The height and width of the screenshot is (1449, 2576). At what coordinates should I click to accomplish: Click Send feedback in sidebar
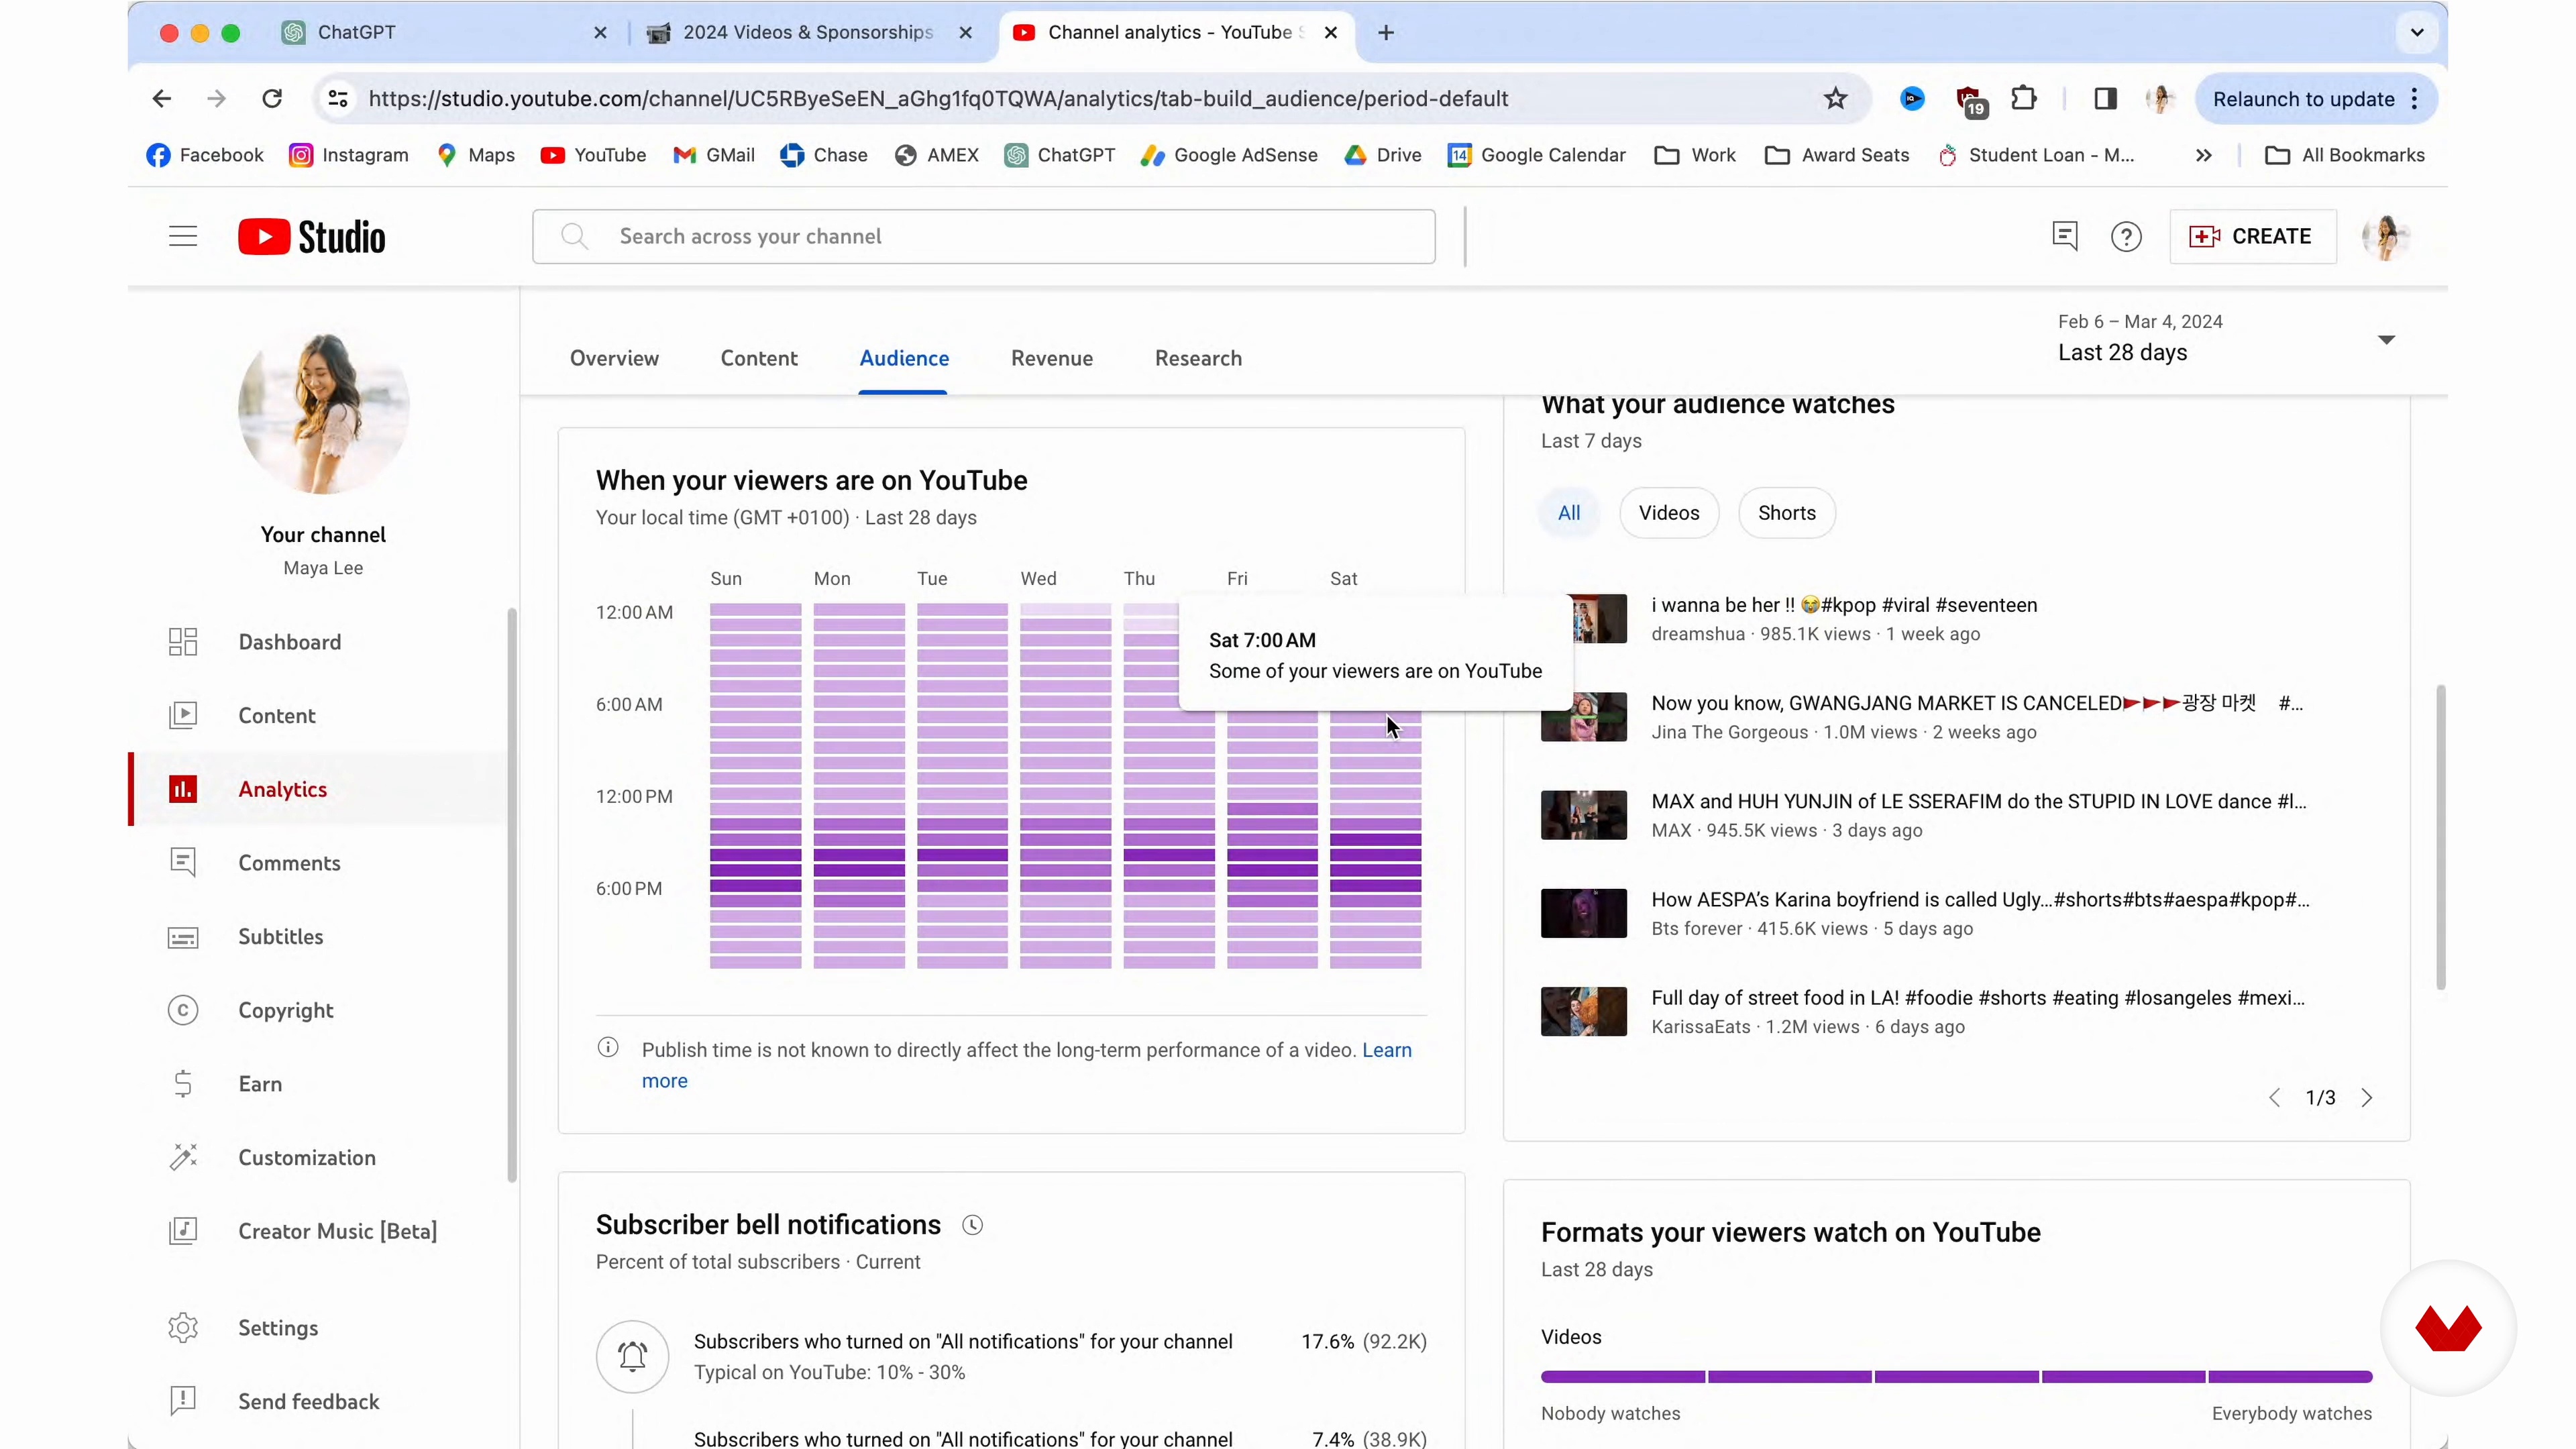308,1402
